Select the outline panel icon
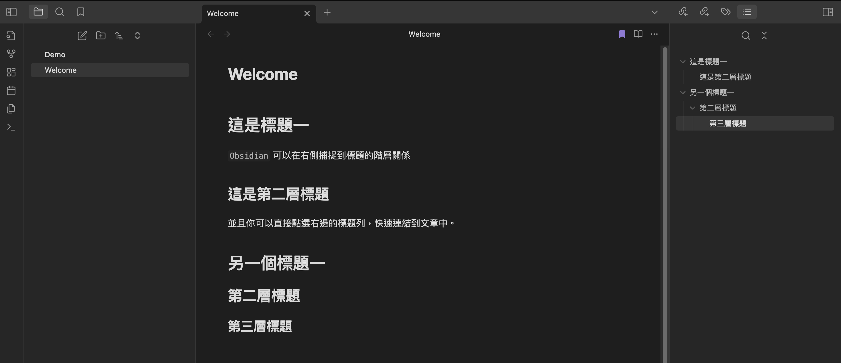Image resolution: width=841 pixels, height=363 pixels. coord(747,12)
